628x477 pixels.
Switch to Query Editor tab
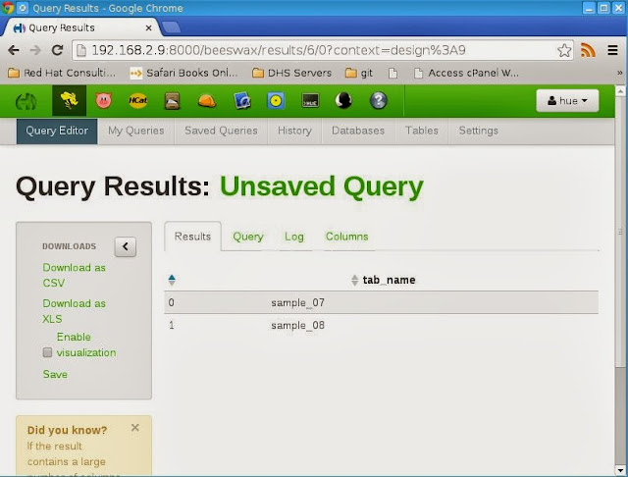tap(57, 131)
